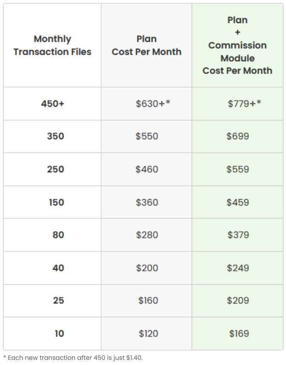Select the $779+* commission module price
Image resolution: width=286 pixels, height=365 pixels.
[x=244, y=103]
